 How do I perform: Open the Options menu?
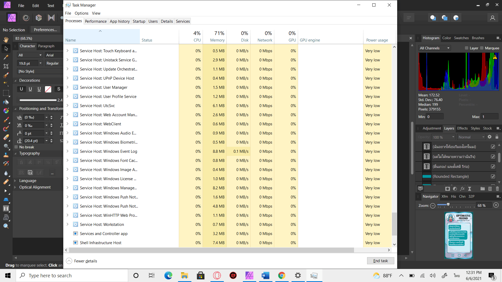81,13
